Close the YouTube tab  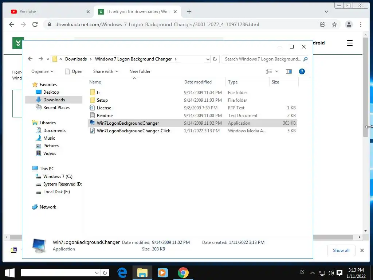[x=88, y=12]
